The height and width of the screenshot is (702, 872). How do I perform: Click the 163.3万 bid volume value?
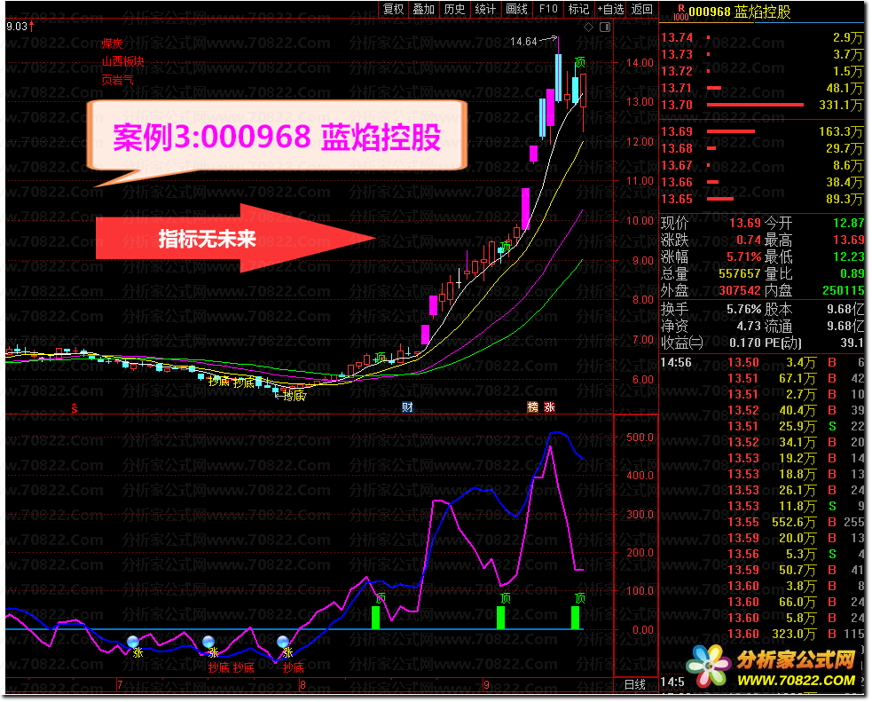[841, 132]
